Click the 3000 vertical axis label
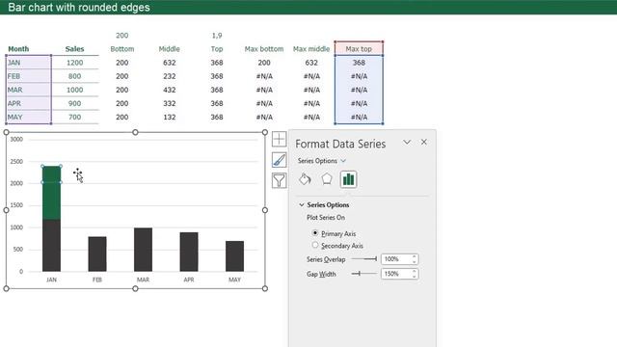This screenshot has width=617, height=347. click(x=16, y=139)
